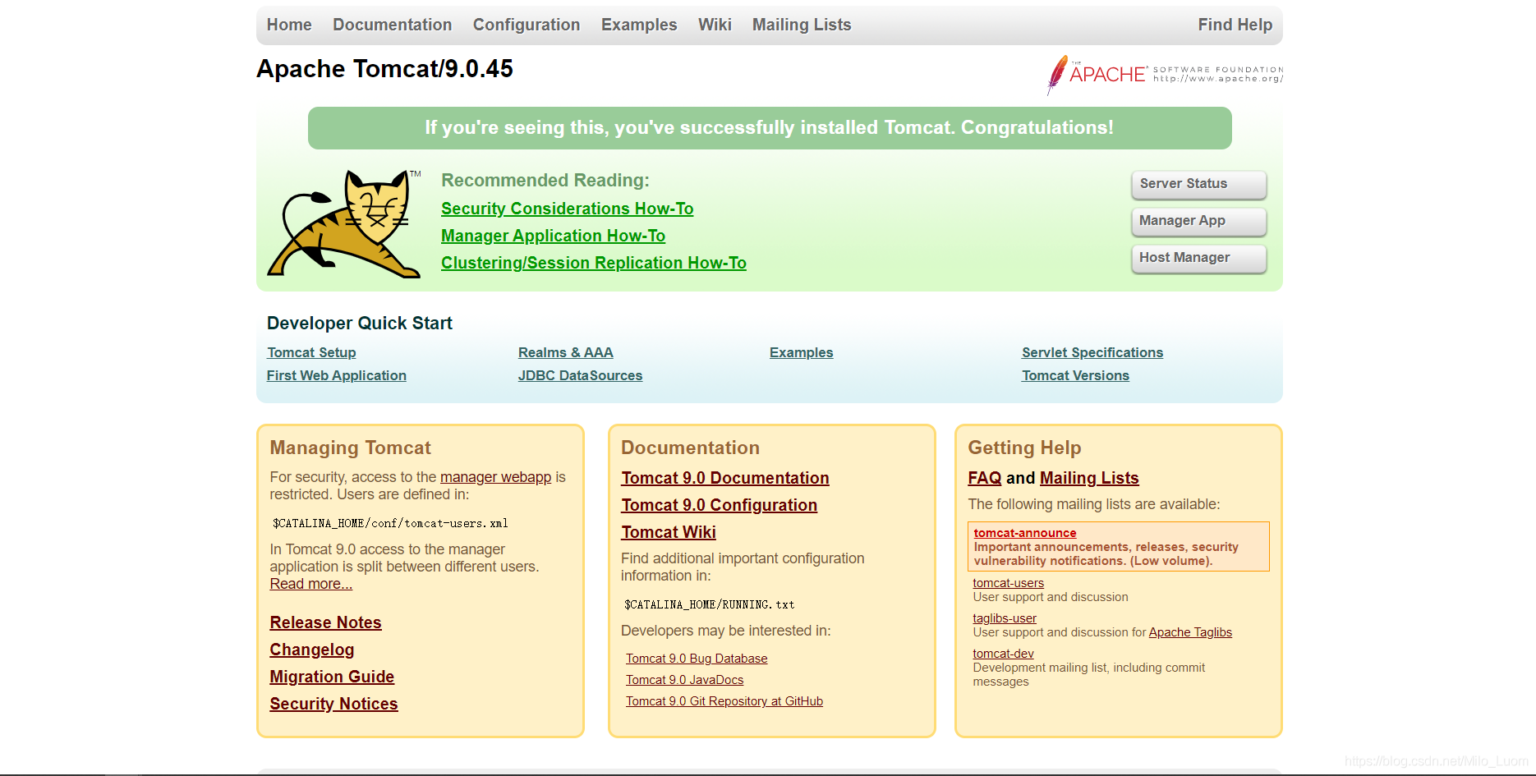Open First Web Application link
1536x776 pixels.
337,375
